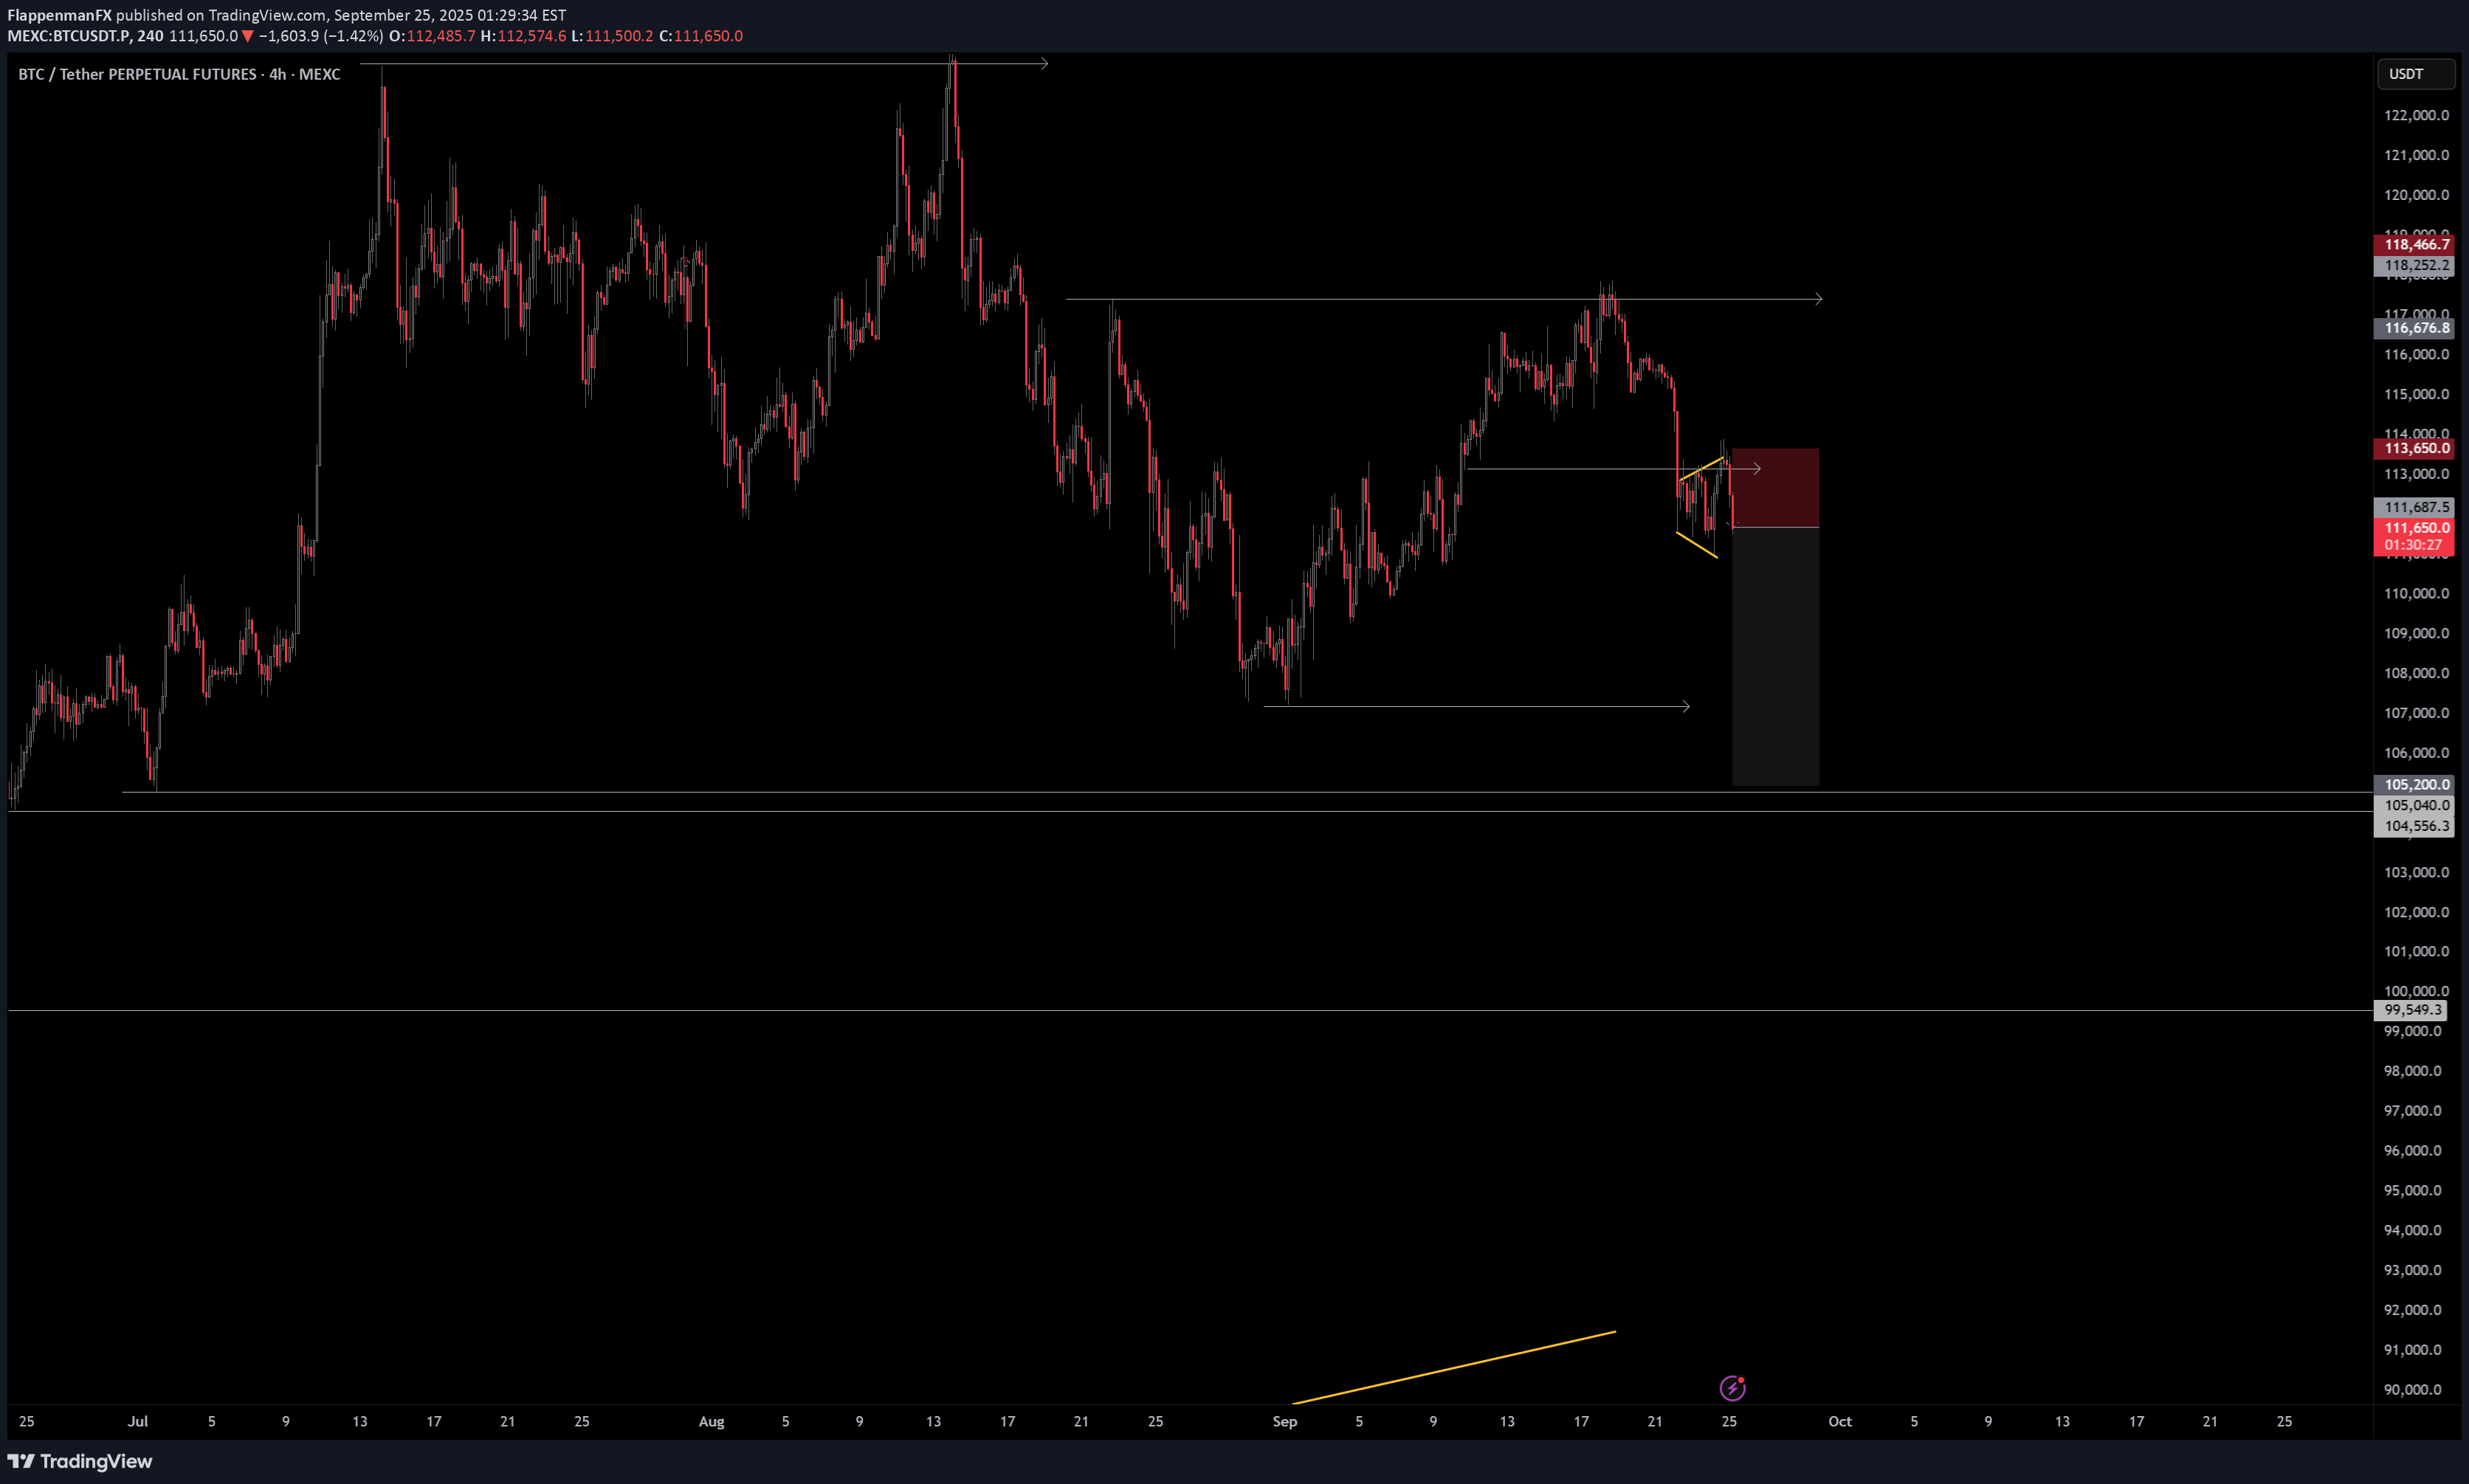Click the 99,549.3 price level label

coord(2412,1010)
